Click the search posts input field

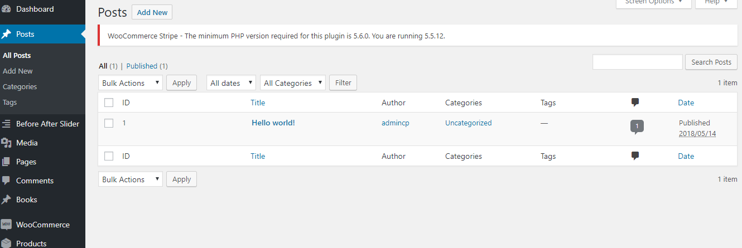tap(638, 62)
